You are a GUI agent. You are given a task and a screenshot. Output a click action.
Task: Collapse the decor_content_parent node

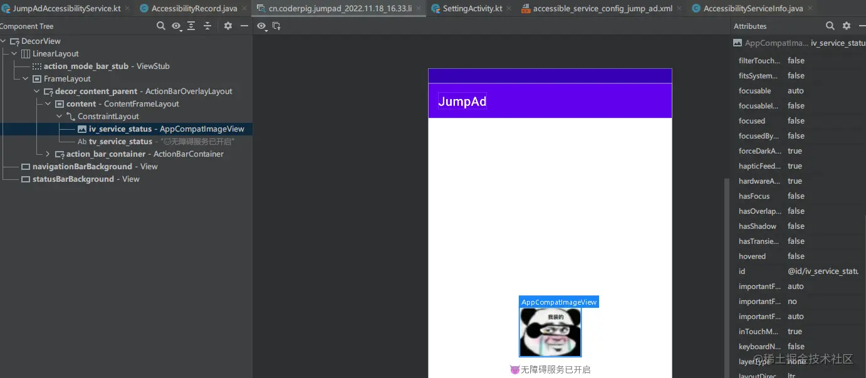[37, 92]
